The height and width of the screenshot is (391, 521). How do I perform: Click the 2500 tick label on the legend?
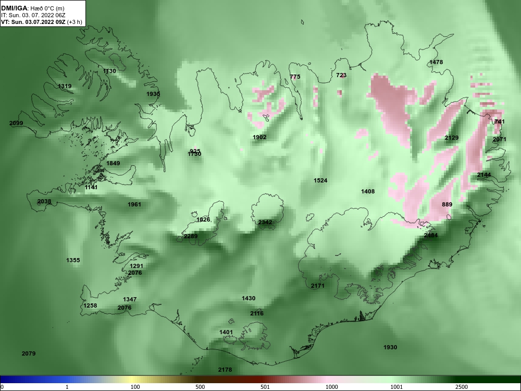coord(462,387)
